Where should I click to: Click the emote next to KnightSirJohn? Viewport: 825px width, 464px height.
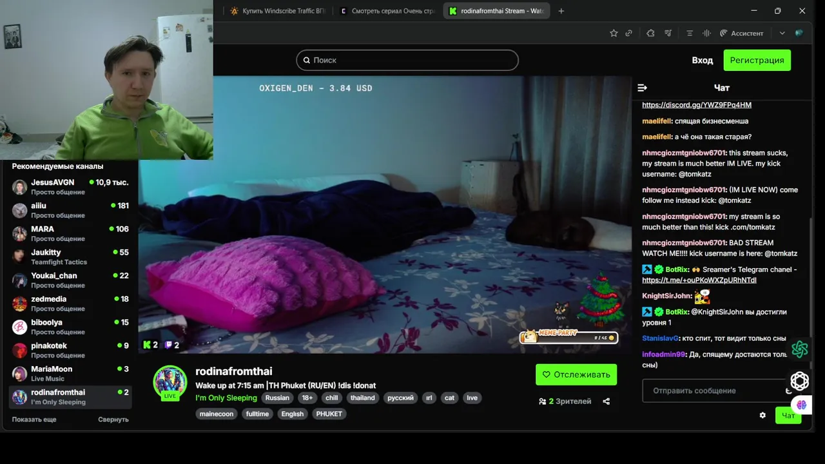pyautogui.click(x=702, y=296)
